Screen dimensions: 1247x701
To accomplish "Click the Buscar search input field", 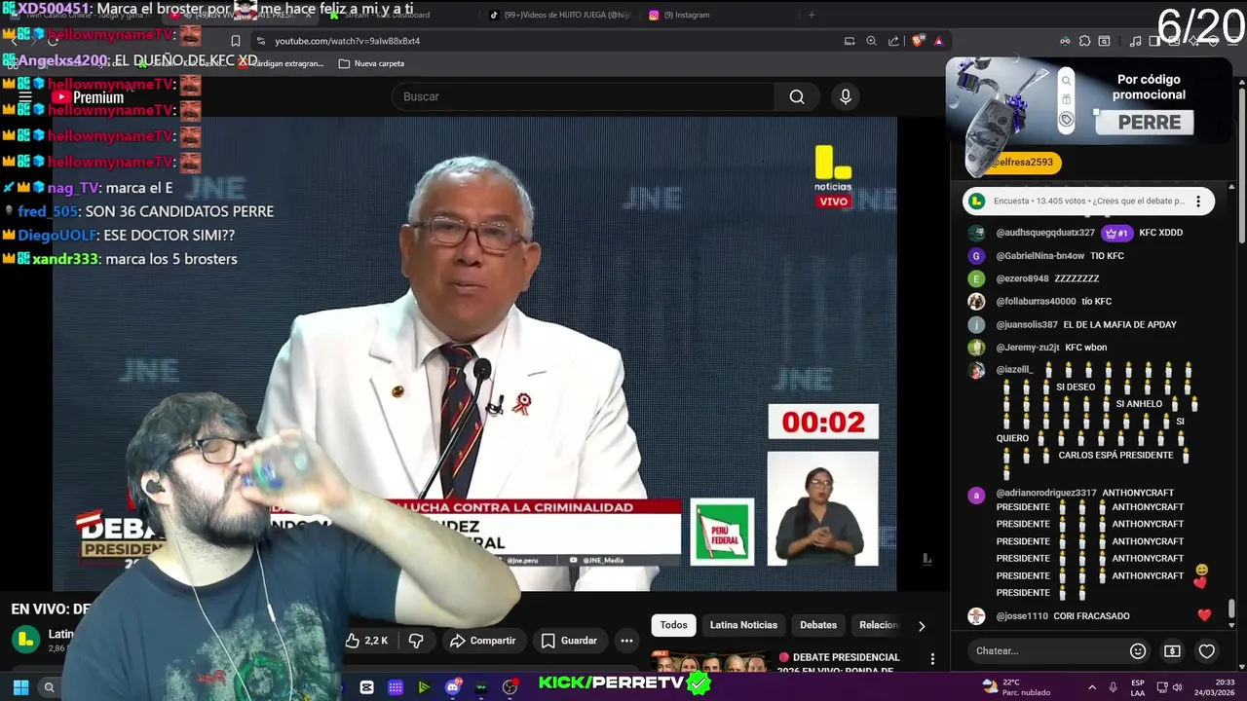I will 583,96.
